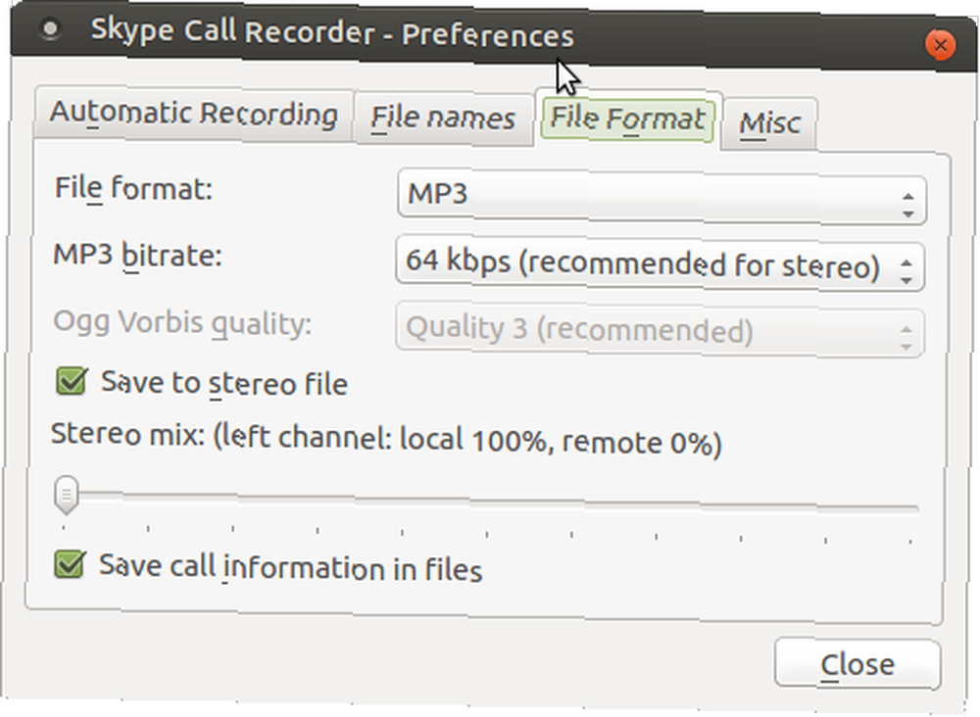Click the Skype Call Recorder - Preferences title
The height and width of the screenshot is (717, 980).
332,32
